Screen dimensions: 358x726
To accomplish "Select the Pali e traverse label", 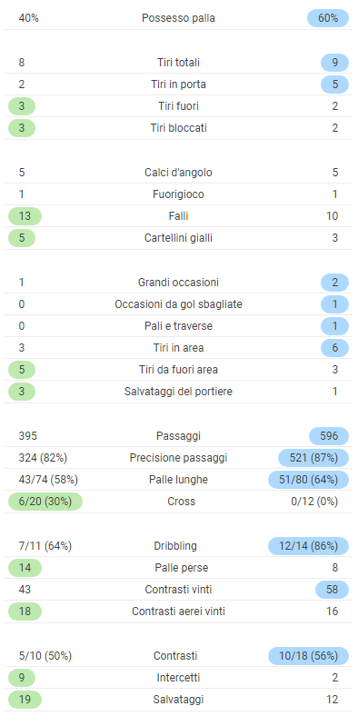I will click(x=178, y=325).
